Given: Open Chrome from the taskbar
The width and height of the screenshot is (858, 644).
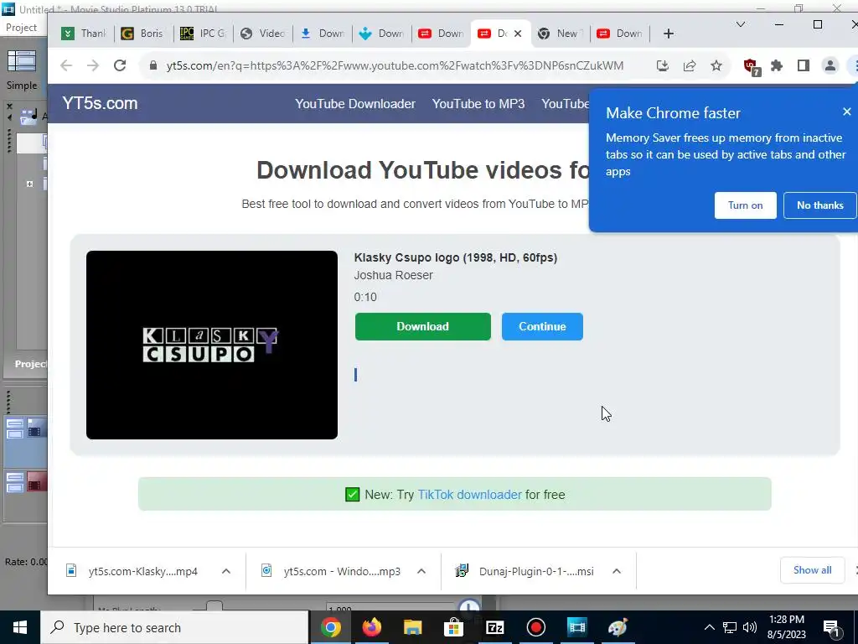Looking at the screenshot, I should (x=330, y=627).
